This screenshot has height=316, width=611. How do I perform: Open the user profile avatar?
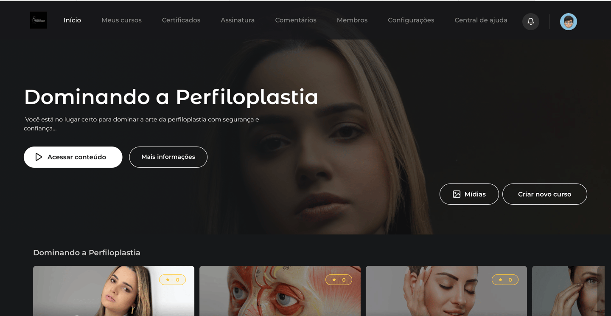[x=568, y=21]
